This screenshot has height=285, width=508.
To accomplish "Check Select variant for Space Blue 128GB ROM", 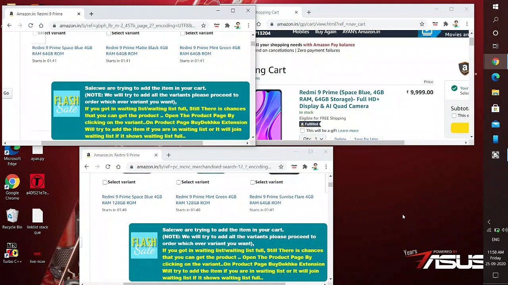I will (105, 182).
